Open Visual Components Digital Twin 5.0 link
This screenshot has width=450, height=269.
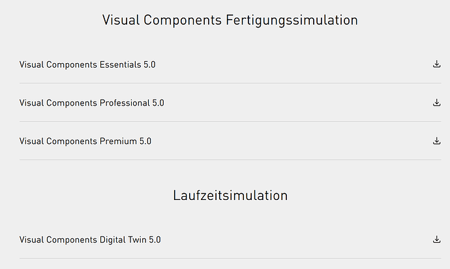[x=90, y=240]
